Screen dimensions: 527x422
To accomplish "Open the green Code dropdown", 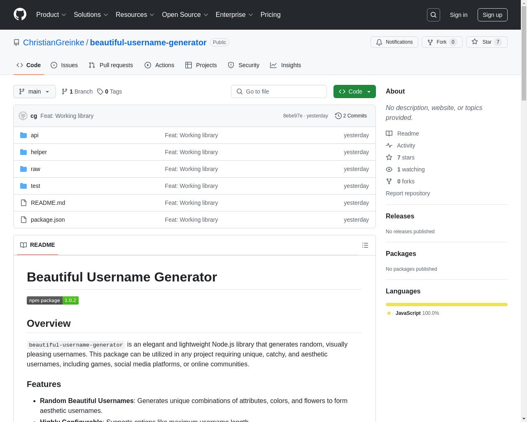I will (354, 91).
